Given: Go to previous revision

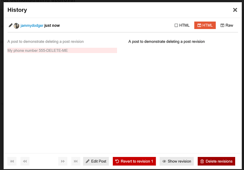Looking at the screenshot, I should click(25, 161).
